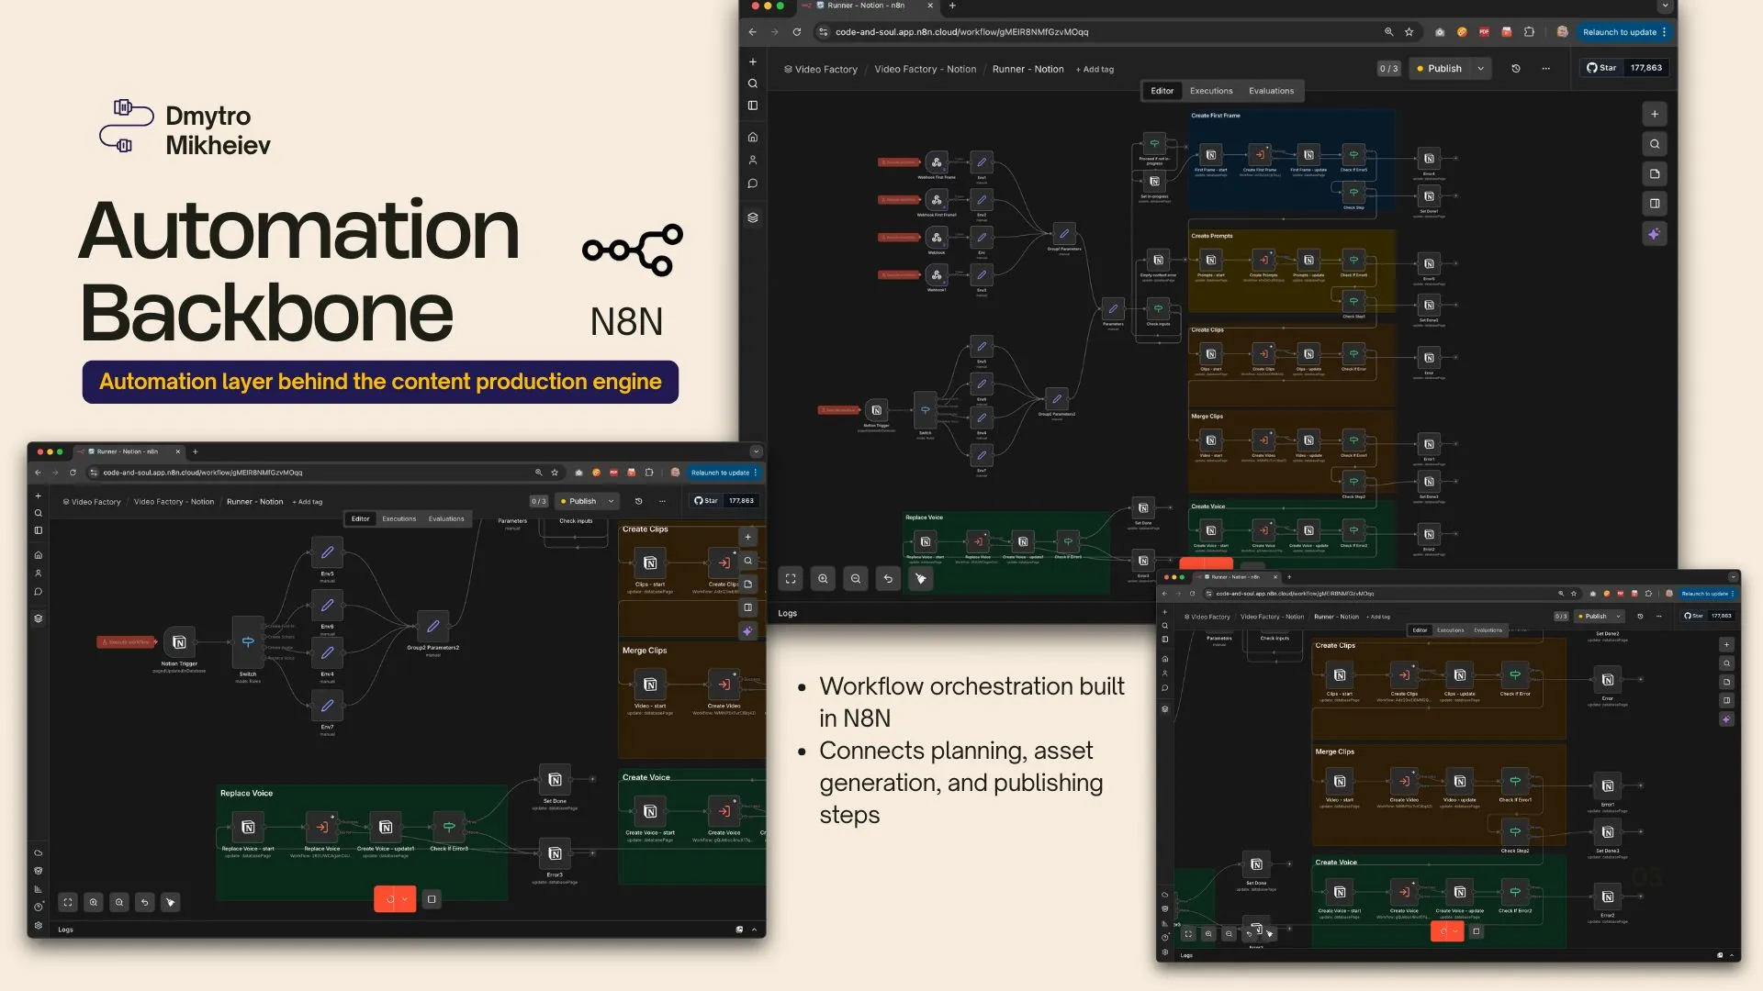Open workflow history icon in top-right window
The height and width of the screenshot is (991, 1763).
coord(1516,69)
